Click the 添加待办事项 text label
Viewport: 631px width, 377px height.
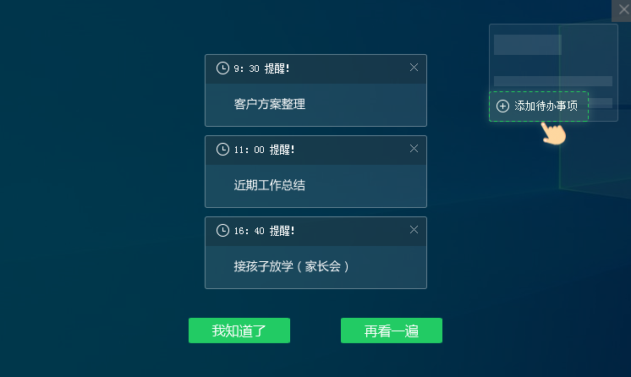[x=546, y=107]
